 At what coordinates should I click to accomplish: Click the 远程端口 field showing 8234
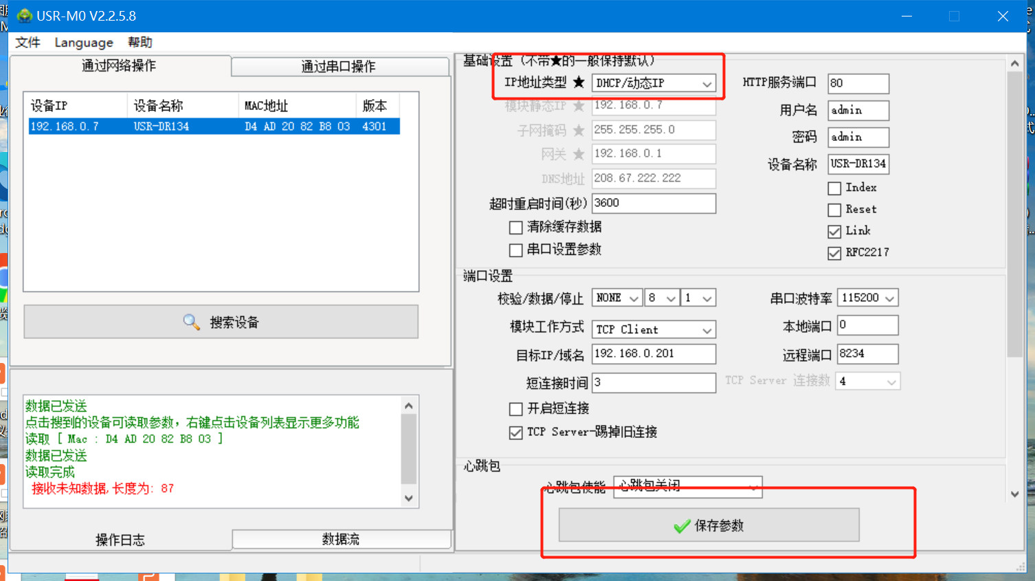(868, 353)
